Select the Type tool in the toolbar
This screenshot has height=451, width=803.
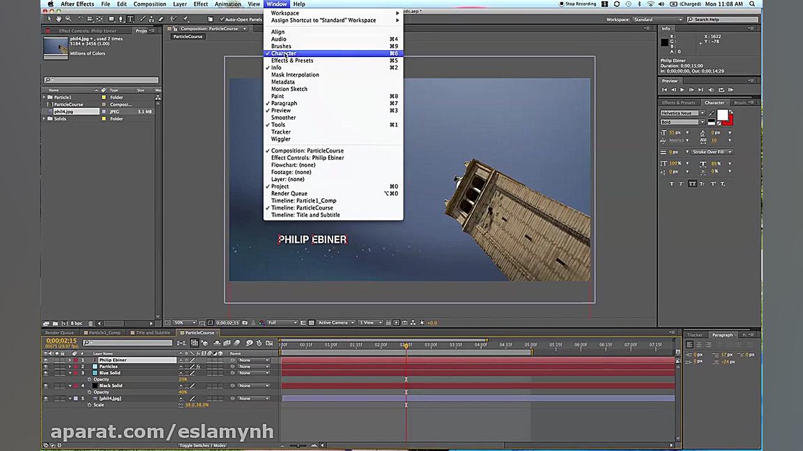point(130,19)
